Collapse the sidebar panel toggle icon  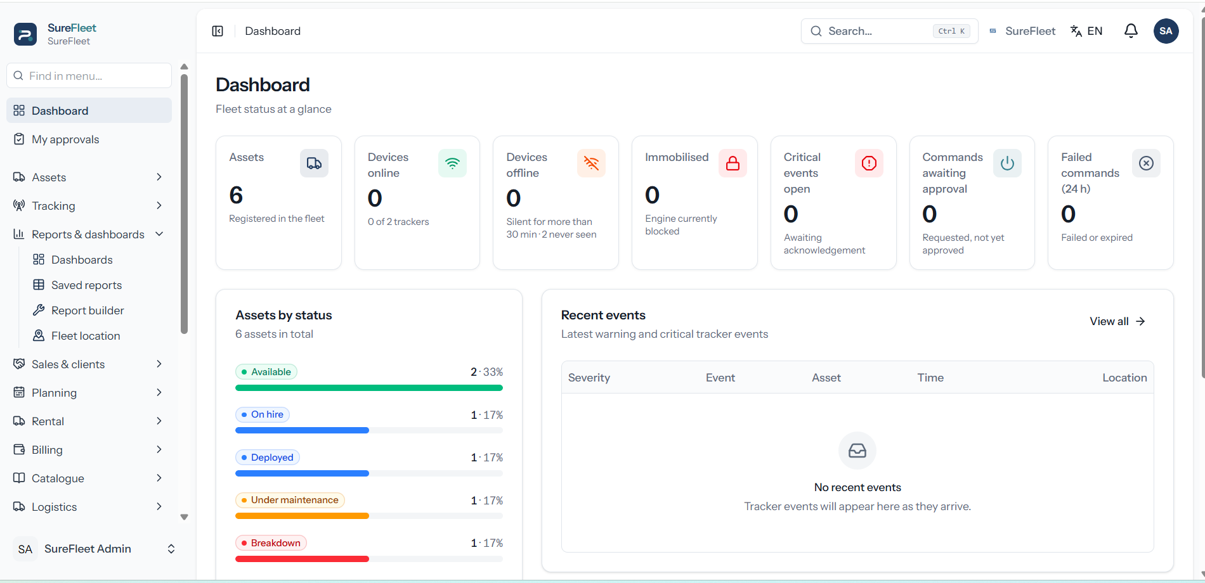point(218,31)
